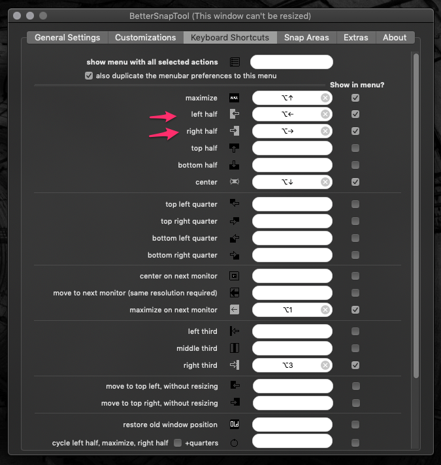This screenshot has width=441, height=465.
Task: Click the top half icon
Action: tap(234, 148)
